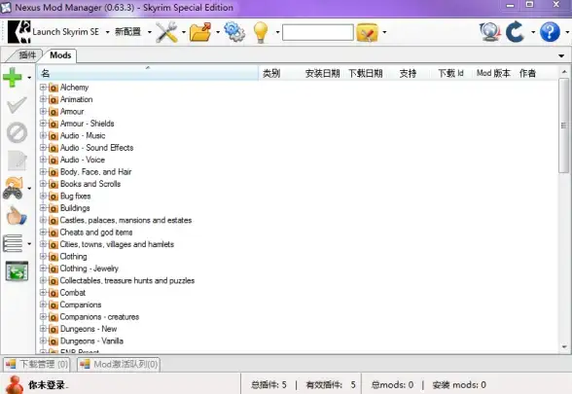Screen dimensions: 572x394
Task: Click the Mod 版本 column header
Action: pos(493,73)
